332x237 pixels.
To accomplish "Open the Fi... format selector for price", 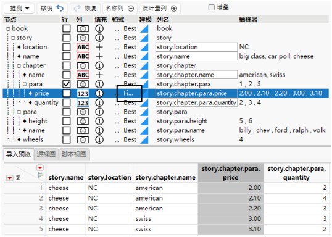I will (128, 93).
